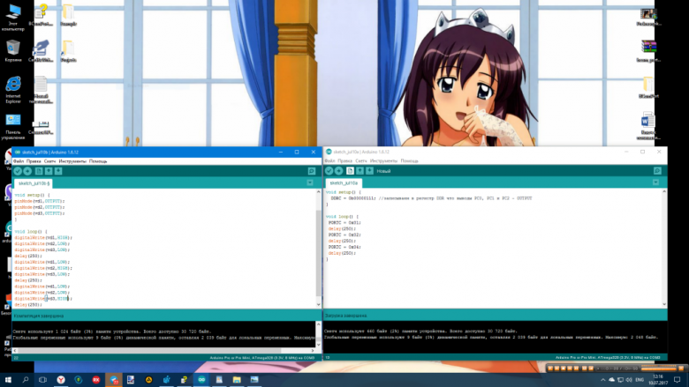Viewport: 689px width, 387px height.
Task: Open tab options dropdown in sketch_jul10b window
Action: [310, 182]
